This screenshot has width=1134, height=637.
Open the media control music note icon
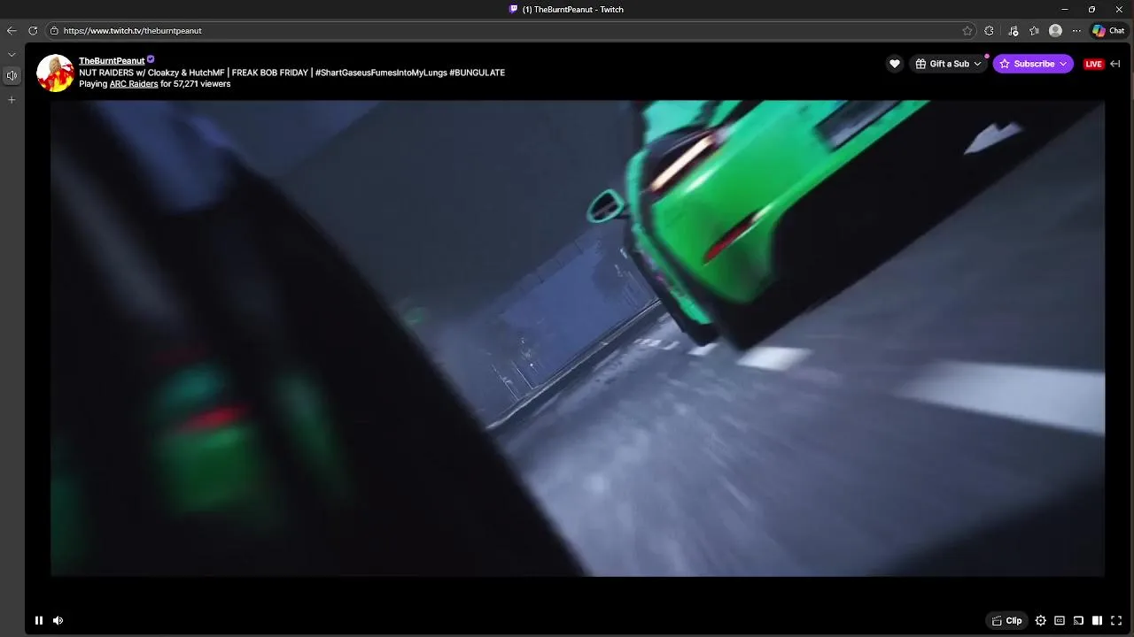(x=1014, y=30)
